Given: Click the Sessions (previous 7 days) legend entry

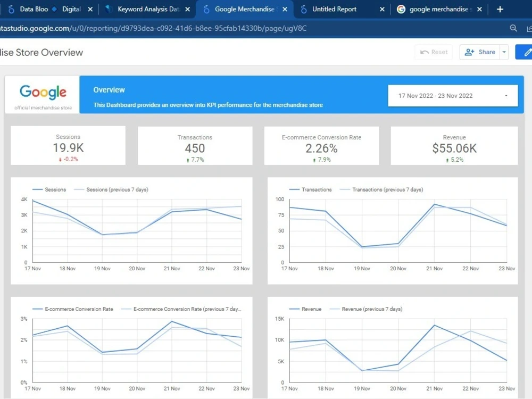Looking at the screenshot, I should (111, 189).
